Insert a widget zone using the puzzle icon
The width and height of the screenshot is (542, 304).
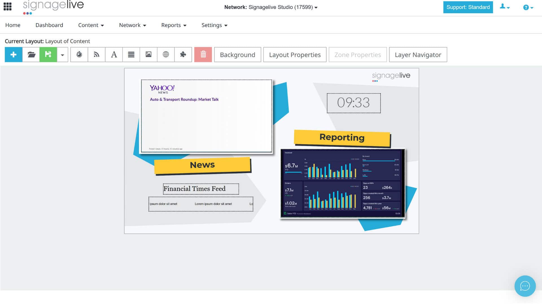(183, 55)
